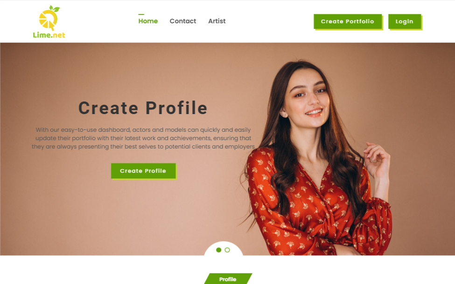Go to the Contact page
The width and height of the screenshot is (455, 284).
183,21
